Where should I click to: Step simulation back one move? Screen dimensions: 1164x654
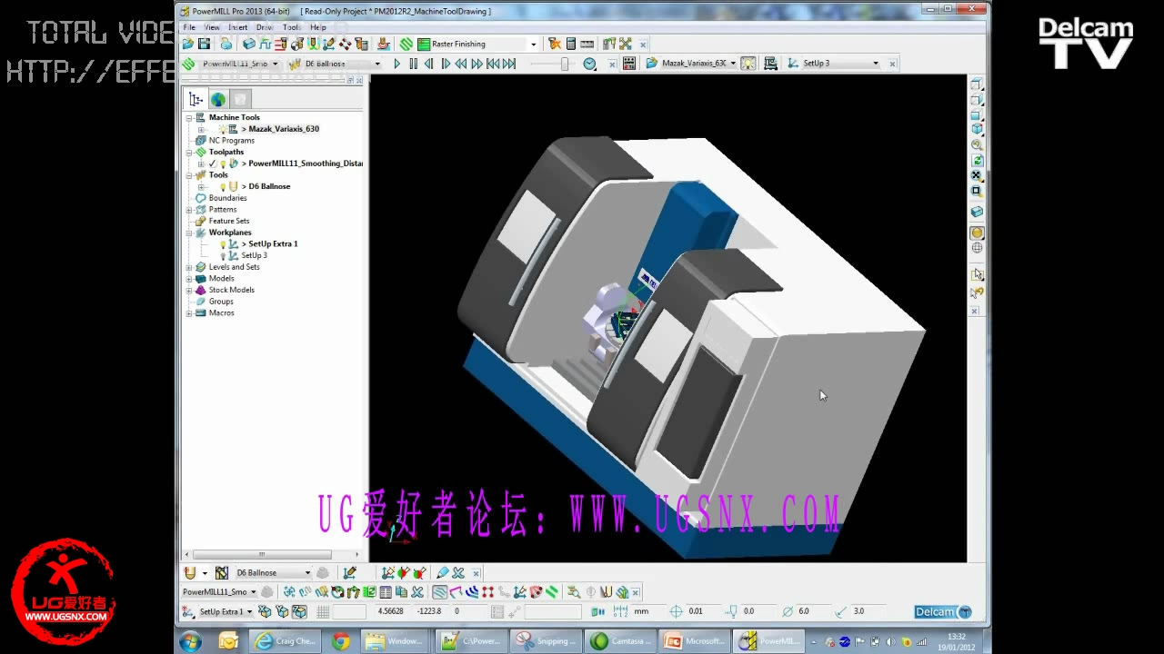[429, 64]
